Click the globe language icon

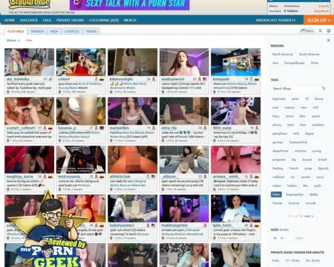329,31
